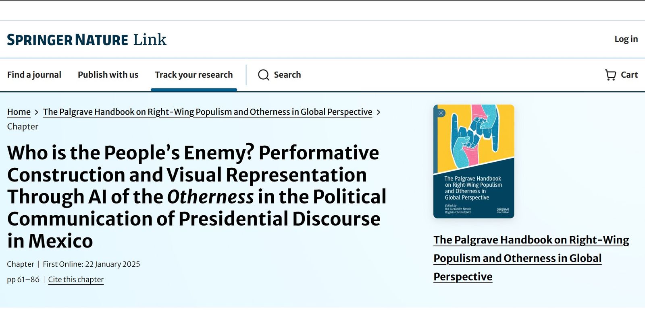
Task: Click chevron after Home breadcrumb
Action: click(x=36, y=112)
